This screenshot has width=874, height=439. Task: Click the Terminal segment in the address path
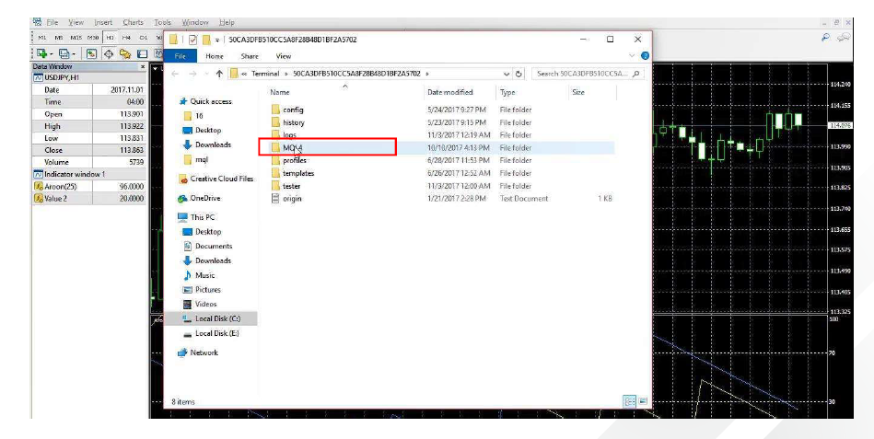(x=265, y=74)
